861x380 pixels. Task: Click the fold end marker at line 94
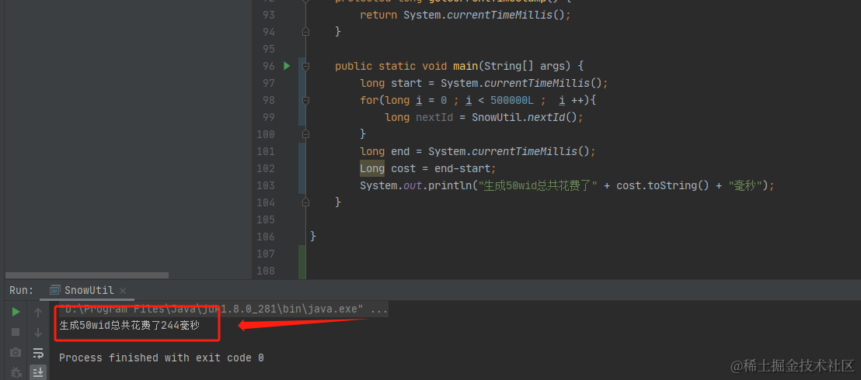point(306,32)
